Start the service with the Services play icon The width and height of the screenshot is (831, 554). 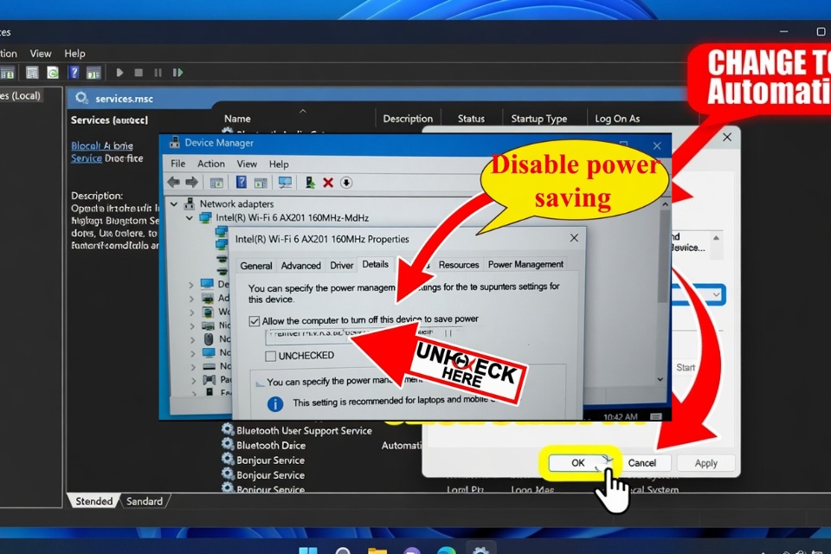pos(119,73)
